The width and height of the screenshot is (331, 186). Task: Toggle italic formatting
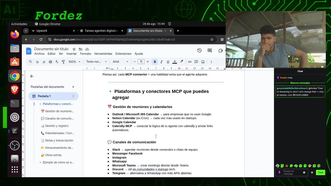tap(161, 62)
